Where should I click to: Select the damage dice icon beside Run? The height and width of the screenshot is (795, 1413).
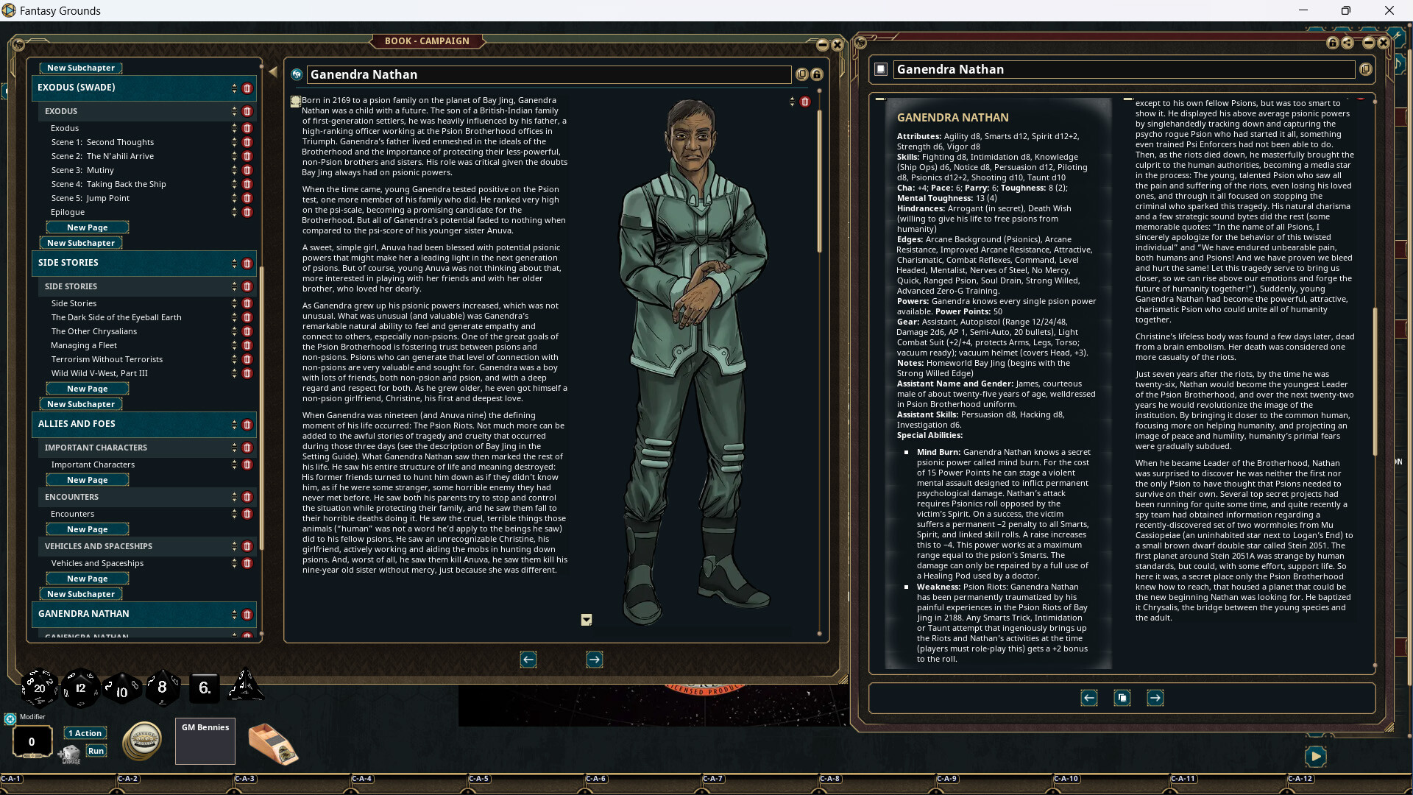(70, 754)
